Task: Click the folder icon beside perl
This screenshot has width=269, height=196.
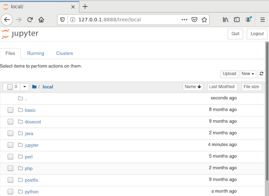Action: tap(21, 156)
